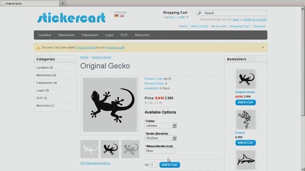
Task: Click Original Gecko bestseller title link
Action: pos(245,92)
